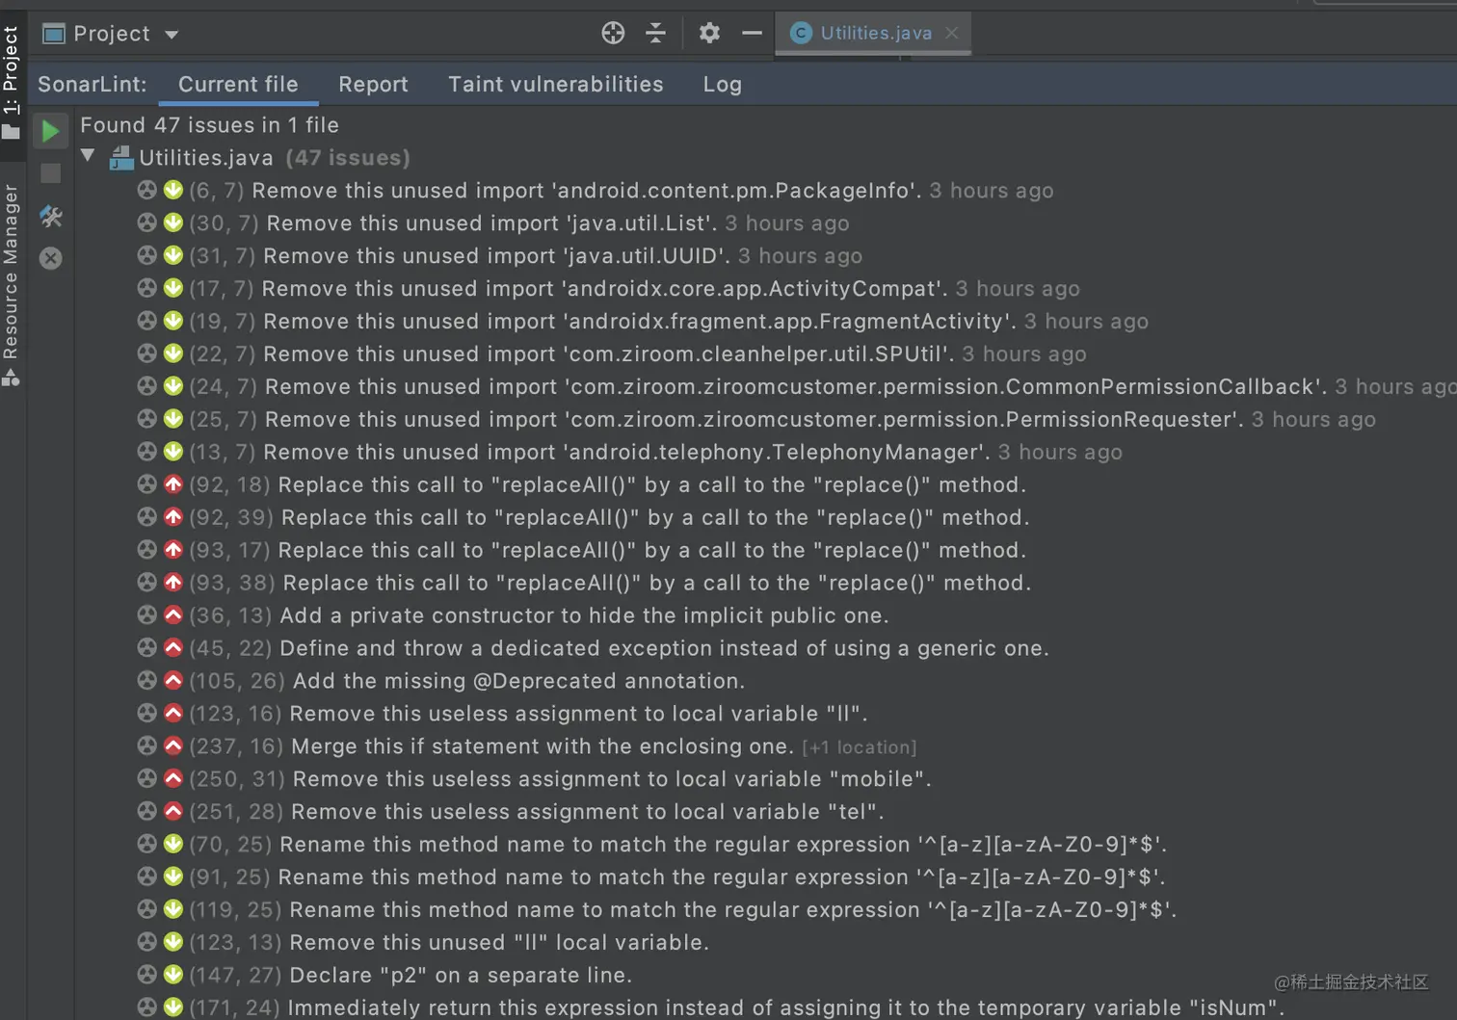Screen dimensions: 1457x1020
Task: Open the Resource Manager side panel
Action: click(x=11, y=279)
